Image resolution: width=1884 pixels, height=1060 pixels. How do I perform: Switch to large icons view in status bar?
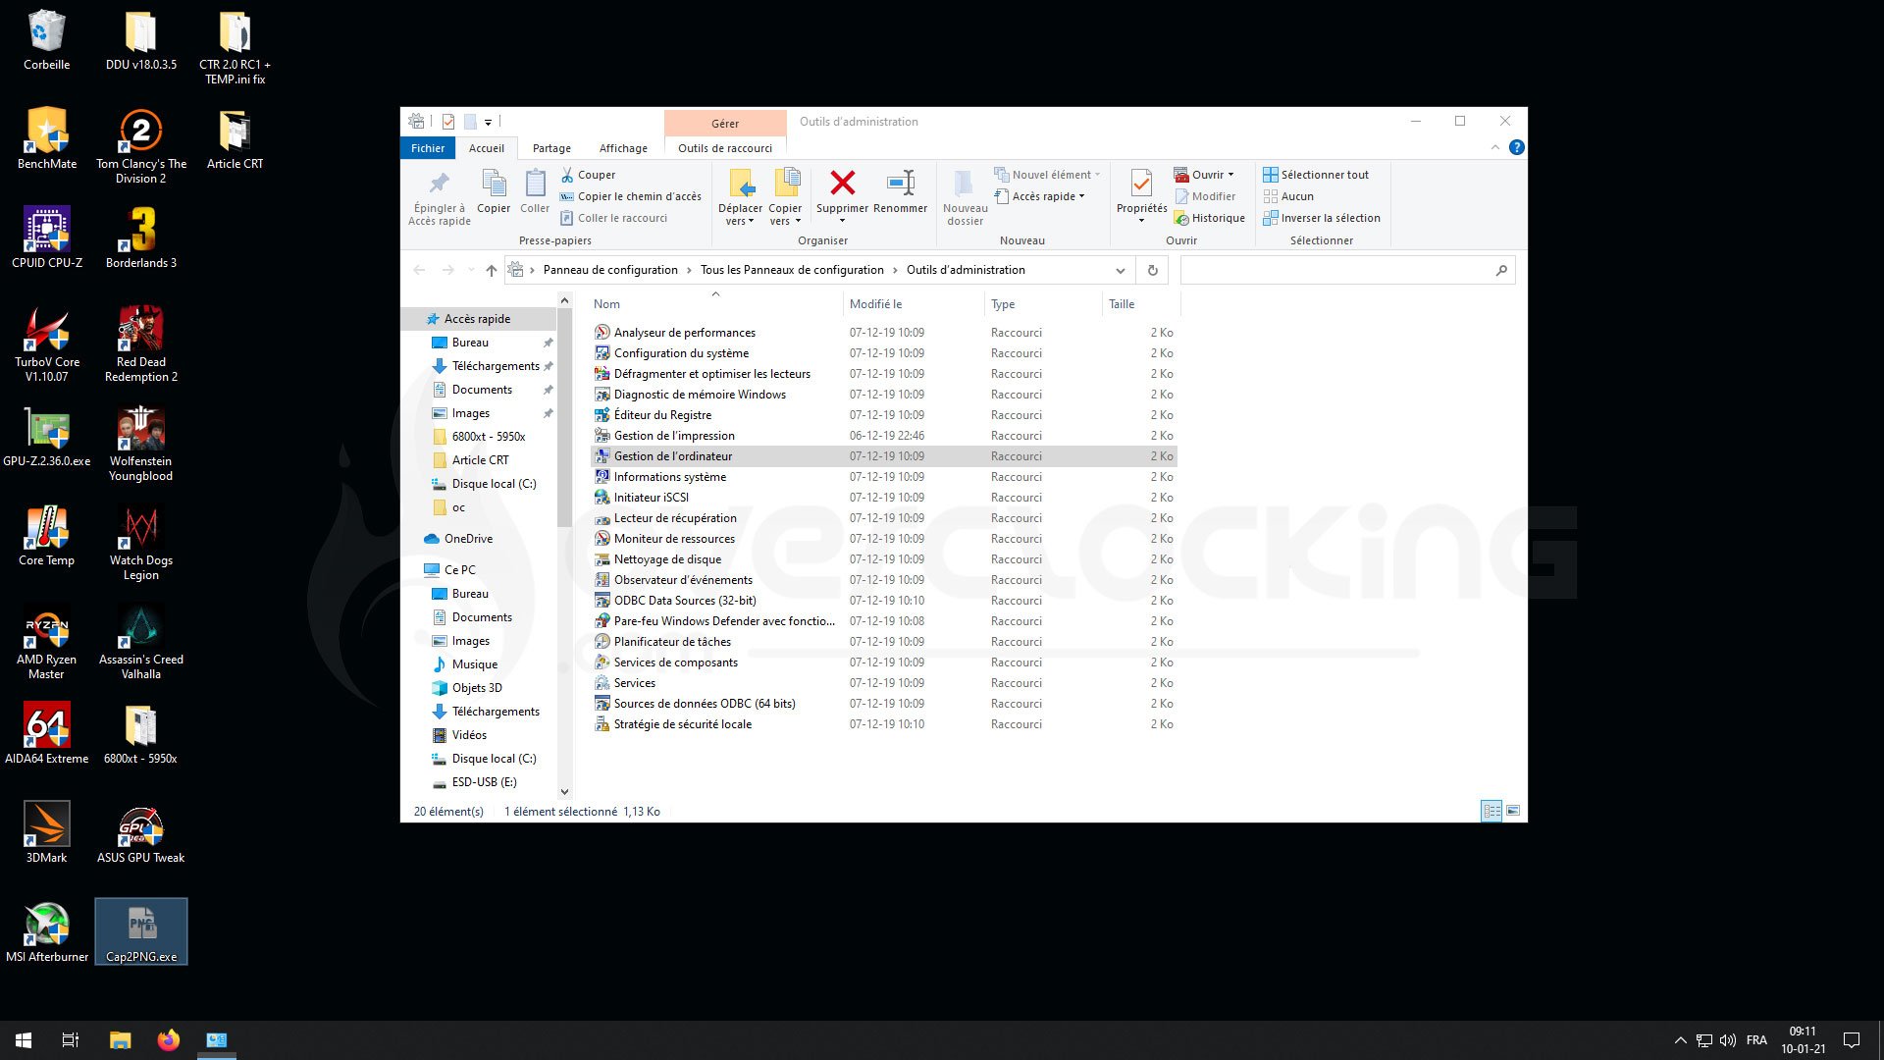tap(1513, 811)
